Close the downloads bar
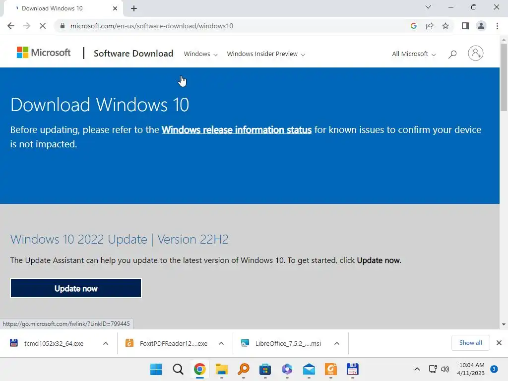The width and height of the screenshot is (508, 381). [499, 343]
